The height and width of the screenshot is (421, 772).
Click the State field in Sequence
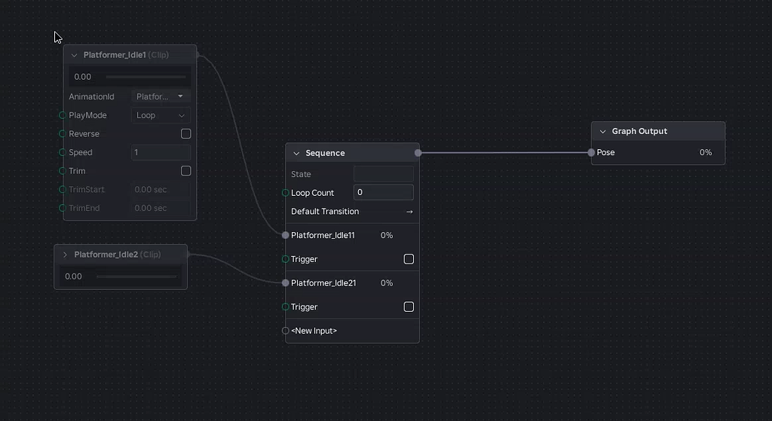pos(384,174)
